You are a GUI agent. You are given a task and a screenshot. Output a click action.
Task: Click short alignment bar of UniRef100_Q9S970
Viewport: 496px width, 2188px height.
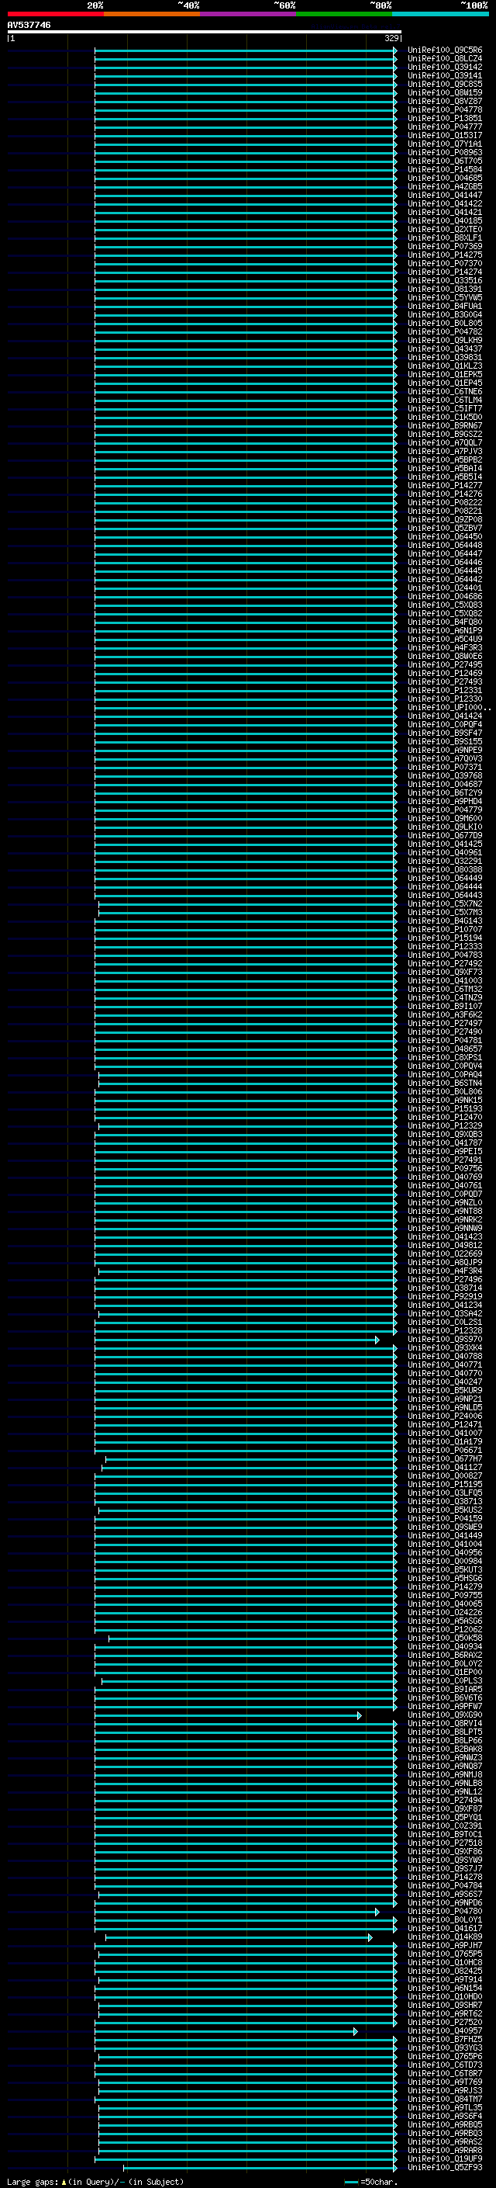pyautogui.click(x=236, y=1340)
